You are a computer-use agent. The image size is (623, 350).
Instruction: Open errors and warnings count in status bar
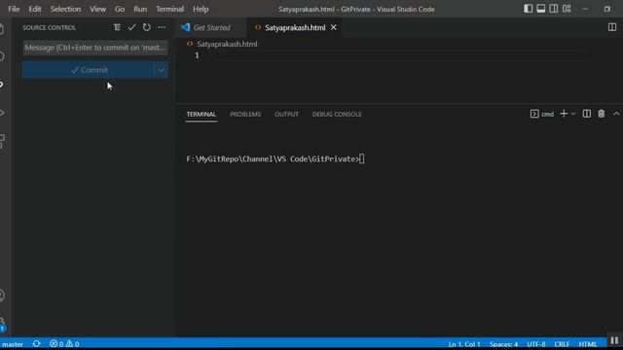click(x=64, y=343)
